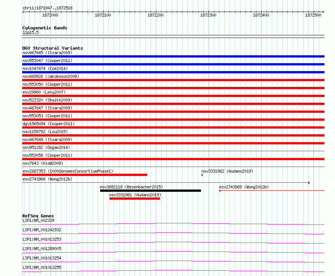Click the chr11:1871947..1872518 coordinate label
This screenshot has height=276, width=335.
(47, 8)
